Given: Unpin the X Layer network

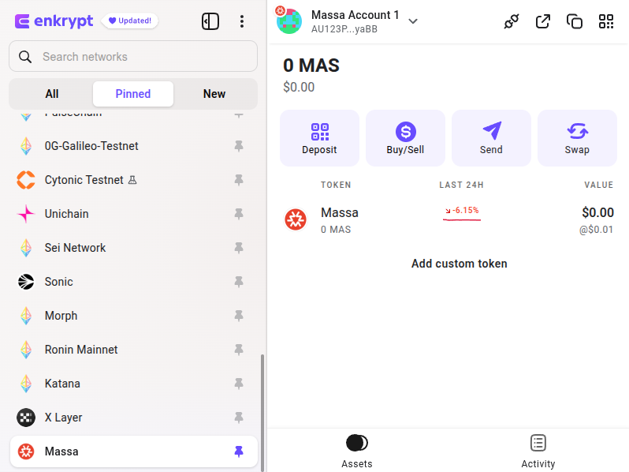Looking at the screenshot, I should point(239,418).
